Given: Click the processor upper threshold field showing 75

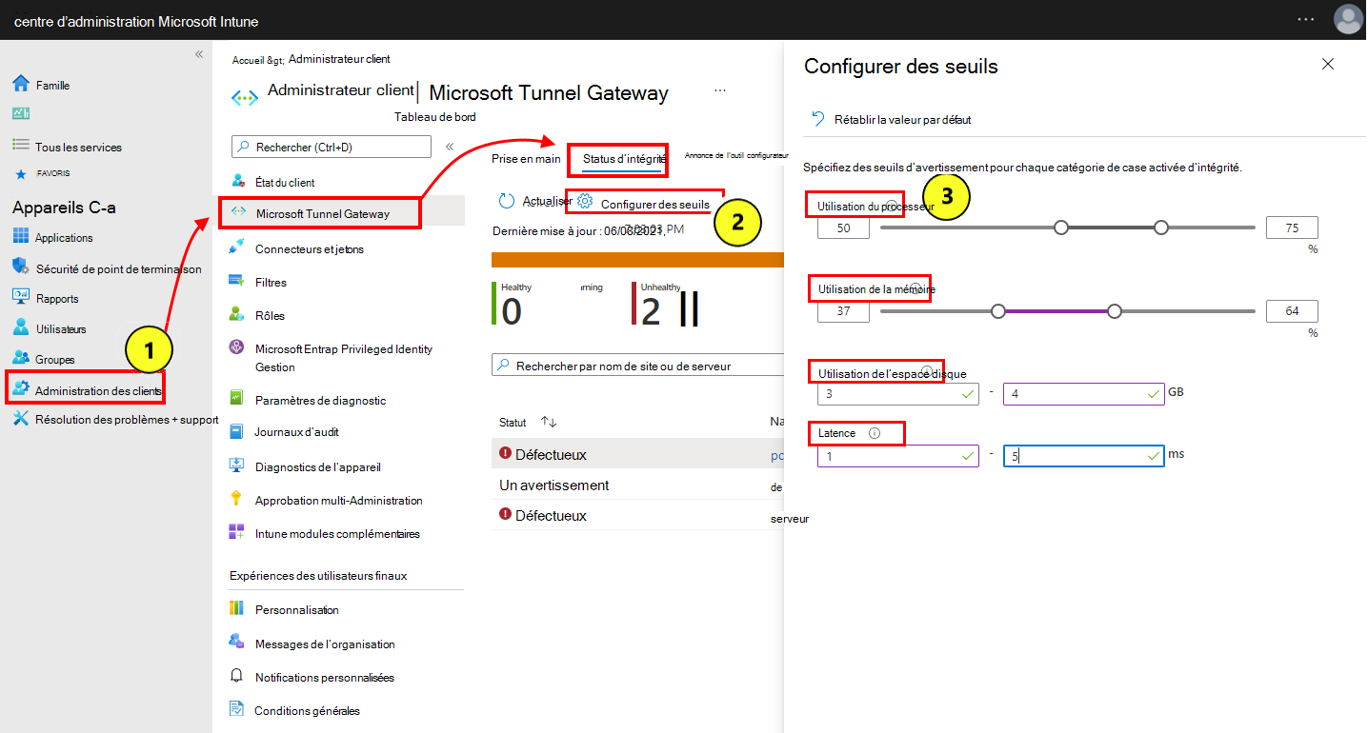Looking at the screenshot, I should [x=1292, y=228].
